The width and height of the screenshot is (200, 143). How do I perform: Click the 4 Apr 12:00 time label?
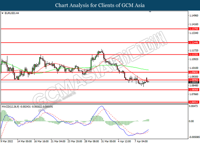(124, 141)
